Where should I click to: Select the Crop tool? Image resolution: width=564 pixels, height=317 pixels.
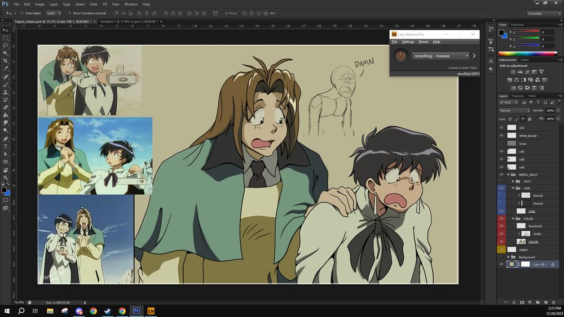pos(6,61)
